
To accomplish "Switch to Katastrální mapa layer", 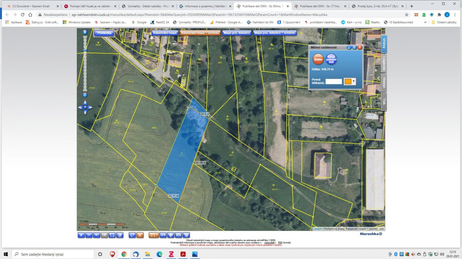I will 165,33.
